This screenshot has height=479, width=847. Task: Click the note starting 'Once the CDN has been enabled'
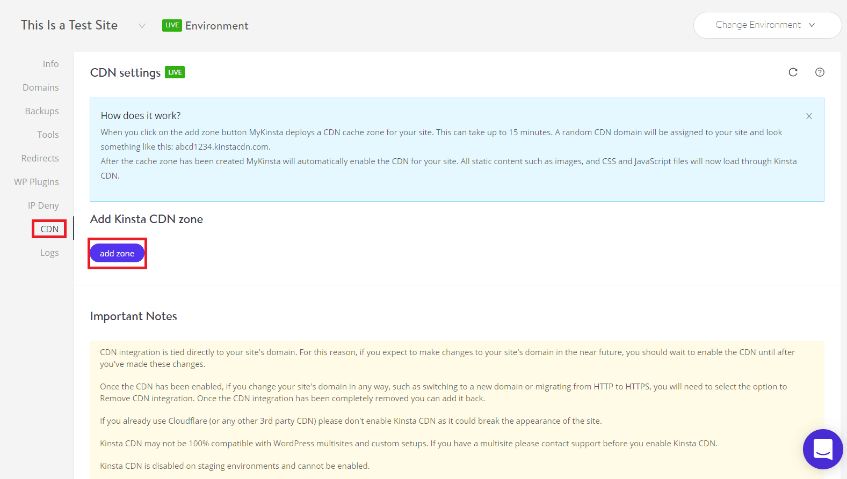pyautogui.click(x=444, y=393)
